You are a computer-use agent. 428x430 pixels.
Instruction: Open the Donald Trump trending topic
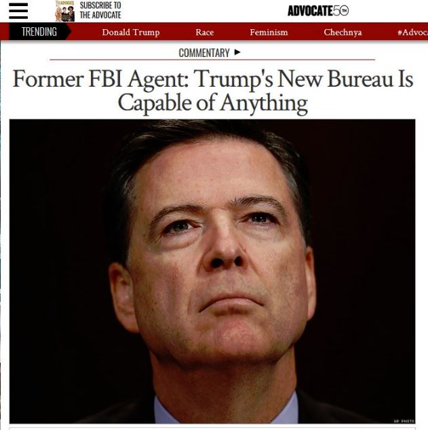(x=131, y=33)
